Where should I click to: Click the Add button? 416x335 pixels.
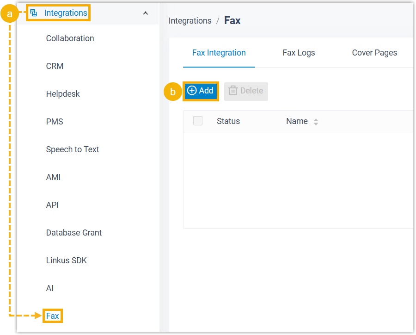point(201,91)
